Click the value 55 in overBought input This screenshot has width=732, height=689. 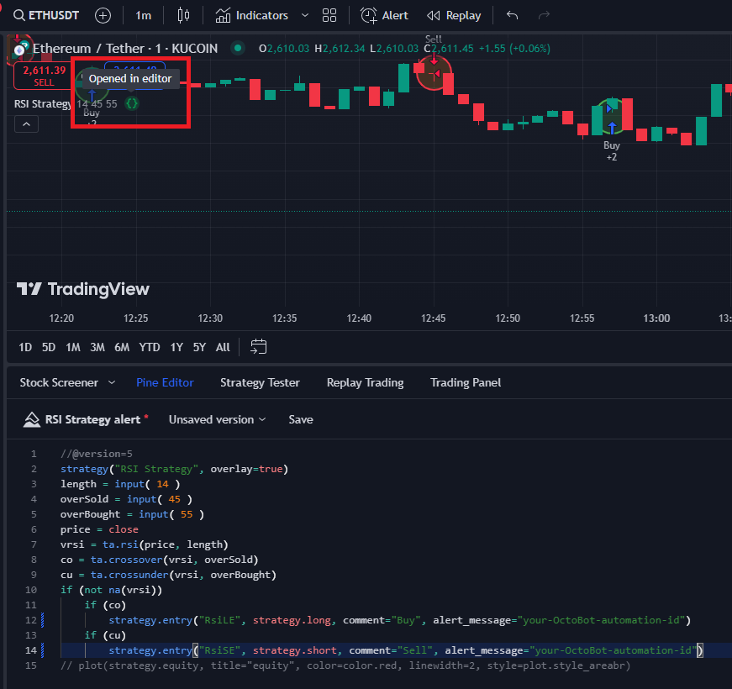pos(187,514)
